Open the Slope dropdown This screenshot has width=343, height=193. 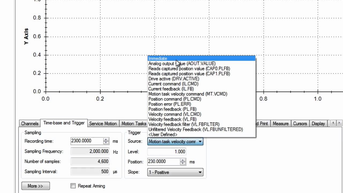point(175,172)
